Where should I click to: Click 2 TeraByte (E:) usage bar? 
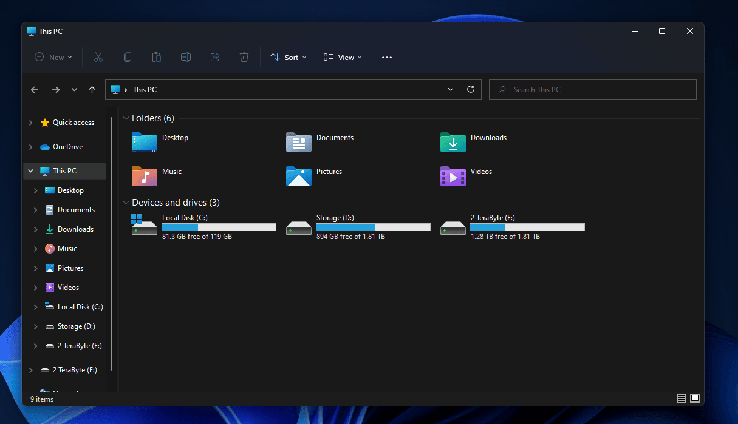point(527,227)
